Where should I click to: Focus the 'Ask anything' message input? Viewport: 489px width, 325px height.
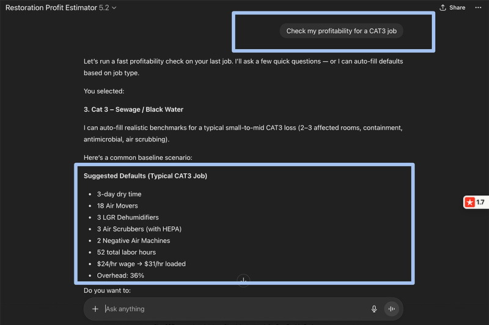click(232, 309)
